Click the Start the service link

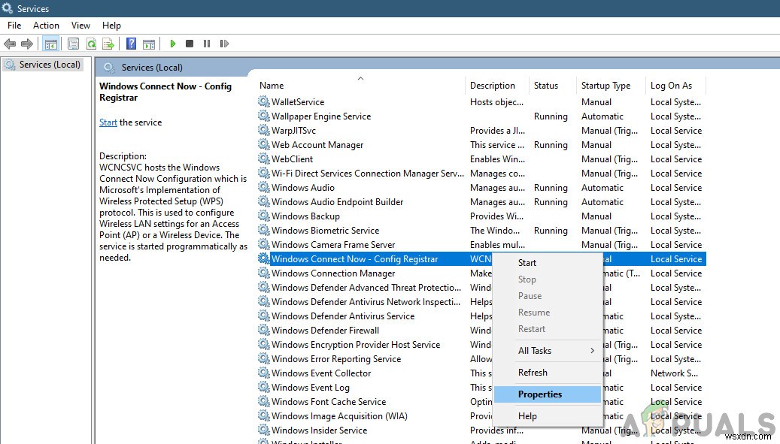coord(108,122)
